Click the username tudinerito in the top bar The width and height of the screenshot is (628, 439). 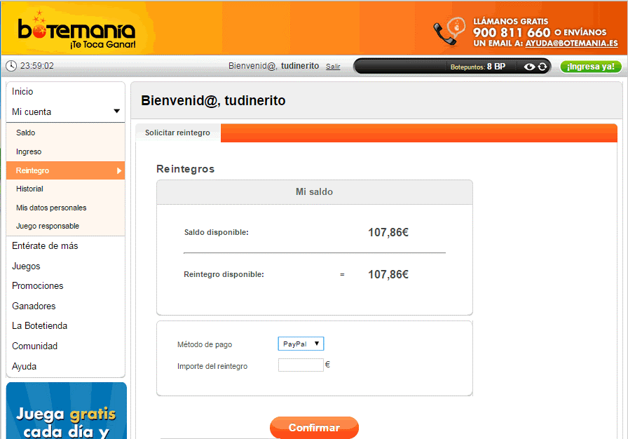(300, 66)
